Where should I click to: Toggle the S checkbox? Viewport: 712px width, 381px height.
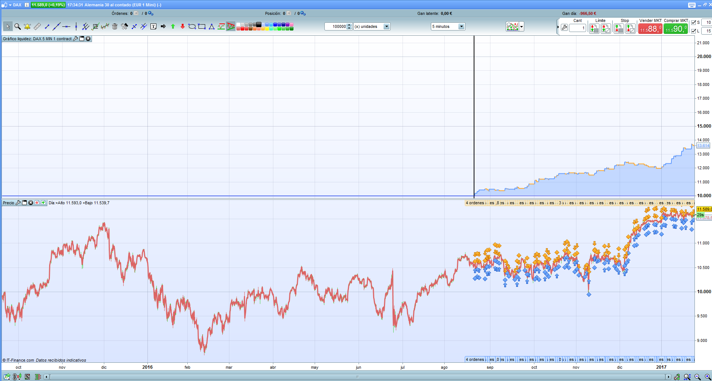tap(693, 22)
